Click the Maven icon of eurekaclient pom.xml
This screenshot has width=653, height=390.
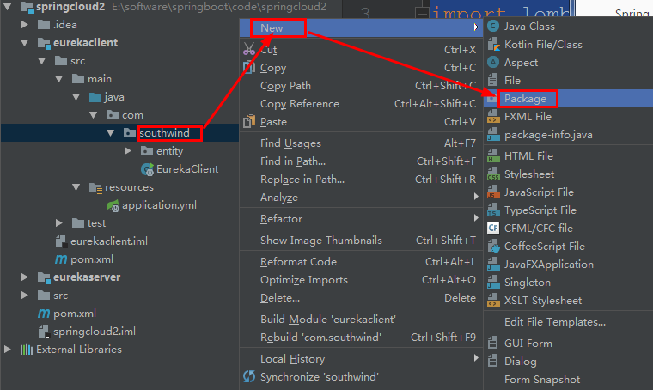pyautogui.click(x=61, y=259)
